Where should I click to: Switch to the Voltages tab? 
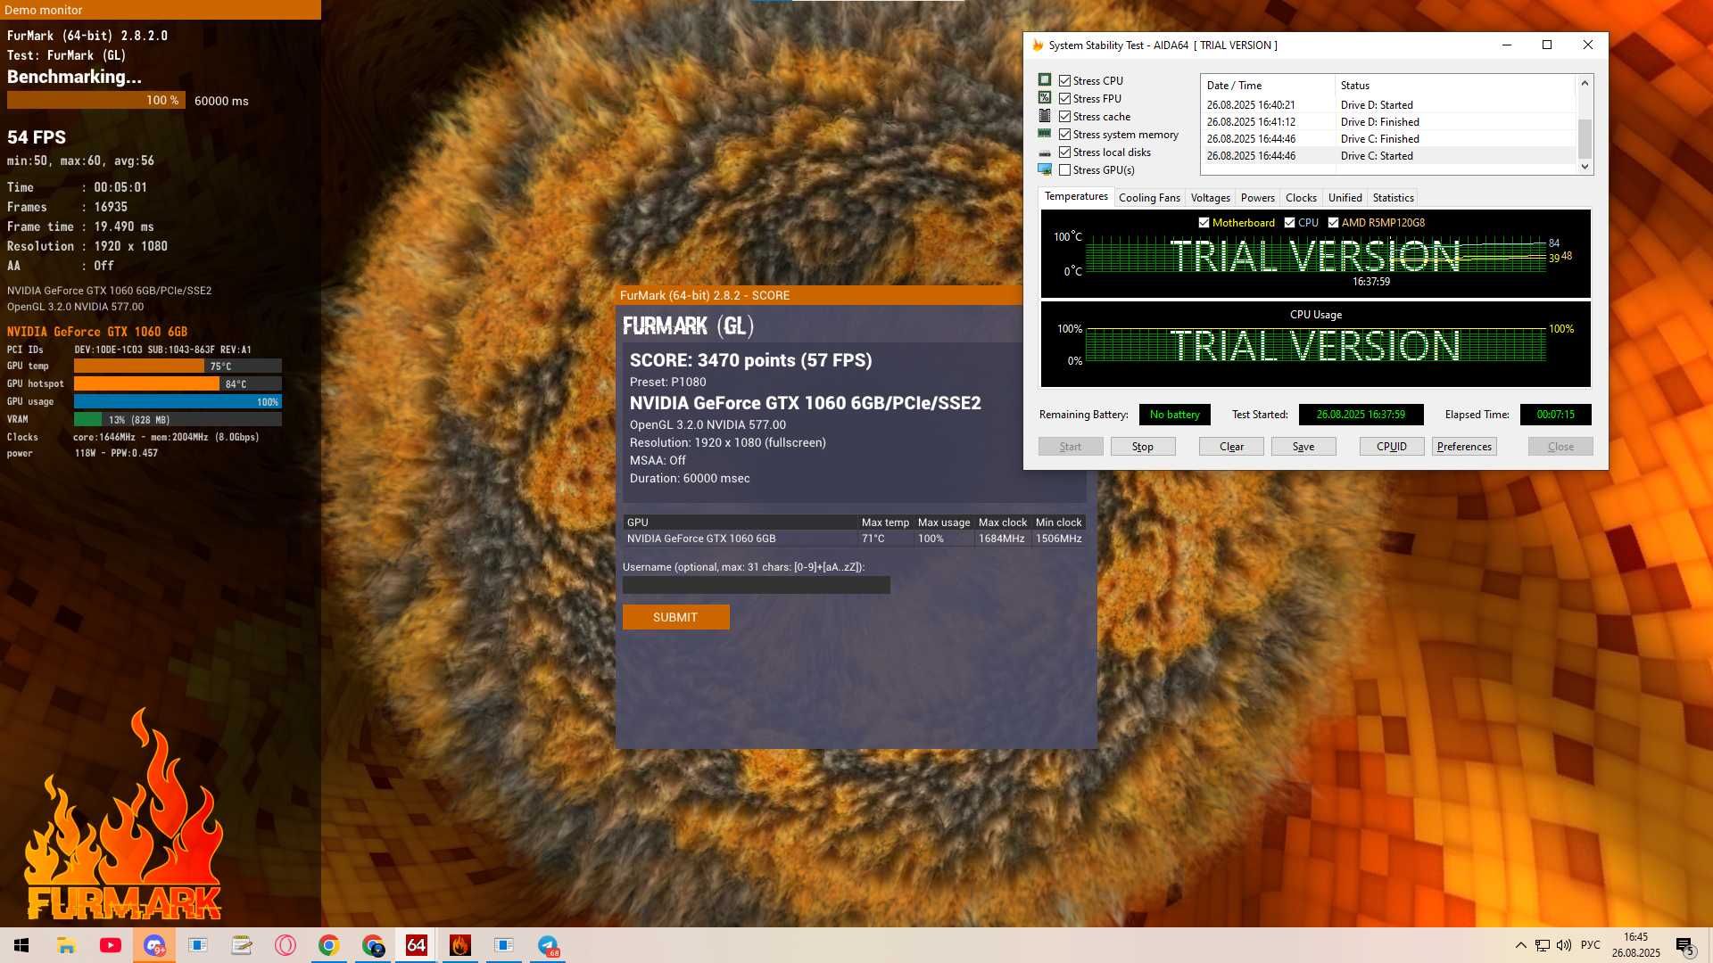pos(1210,198)
